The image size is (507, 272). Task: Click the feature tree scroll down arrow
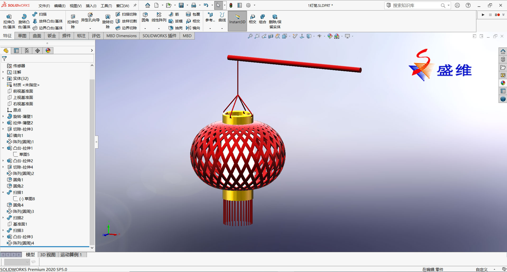click(x=92, y=248)
